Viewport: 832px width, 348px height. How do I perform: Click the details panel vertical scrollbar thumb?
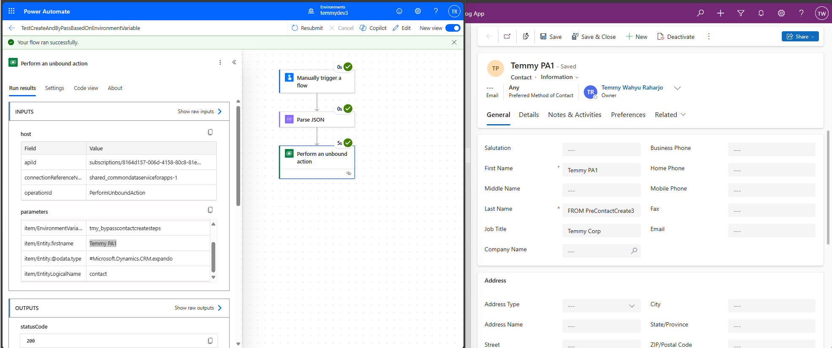238,155
